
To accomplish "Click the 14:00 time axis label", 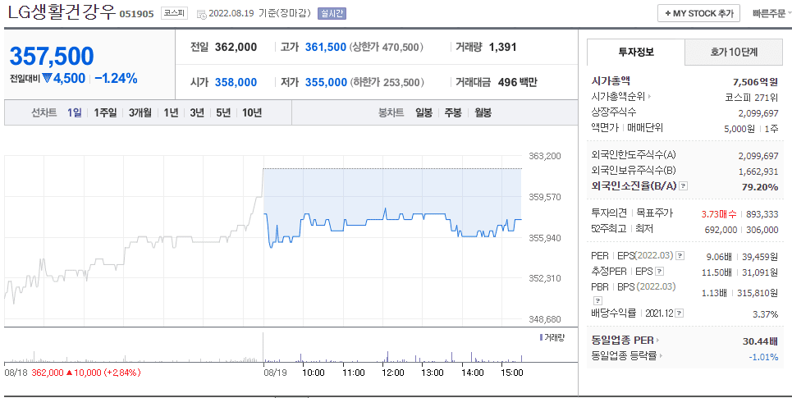I will [x=472, y=373].
